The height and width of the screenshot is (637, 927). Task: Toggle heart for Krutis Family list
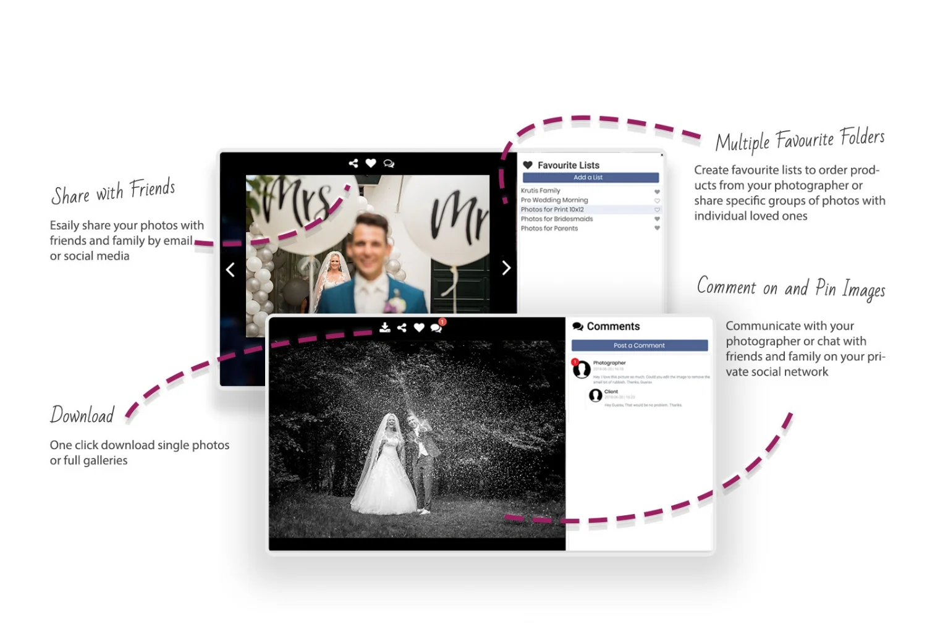coord(657,192)
